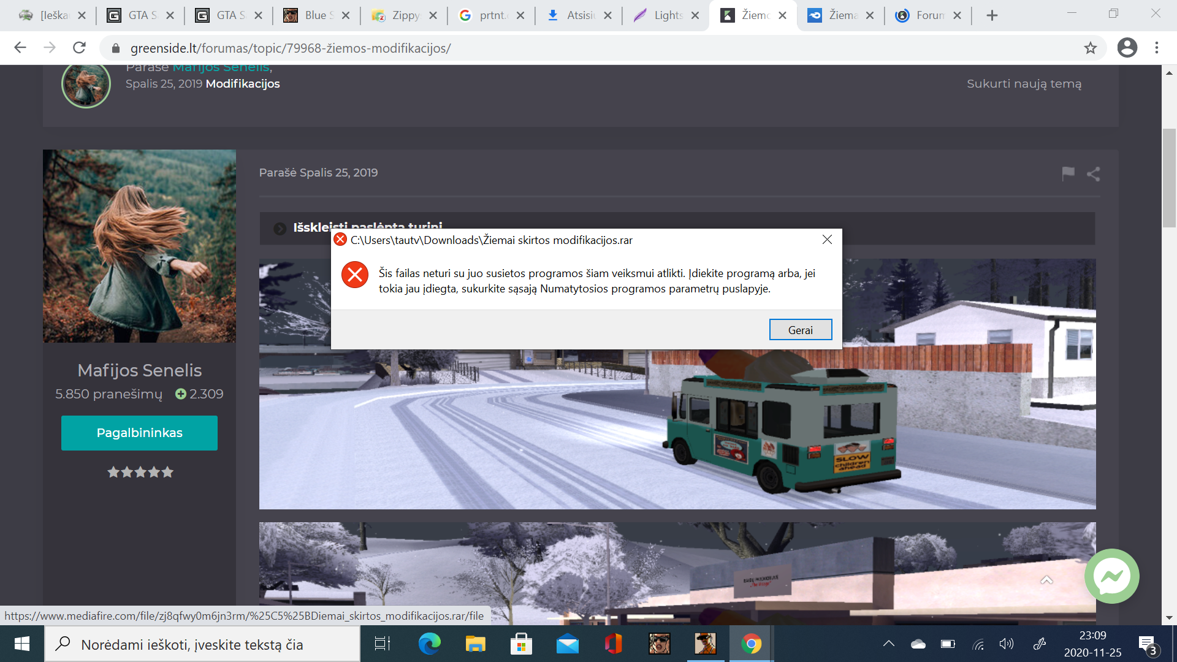This screenshot has height=662, width=1177.
Task: Click Sukurti naują temą link
Action: tap(1024, 83)
